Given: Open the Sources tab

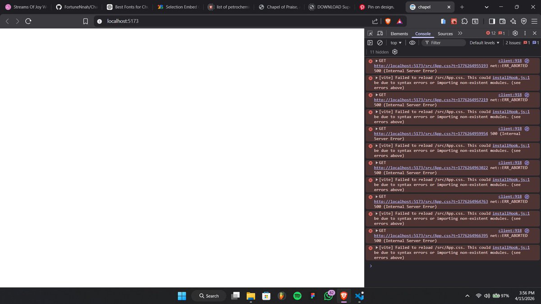Looking at the screenshot, I should pos(445,34).
